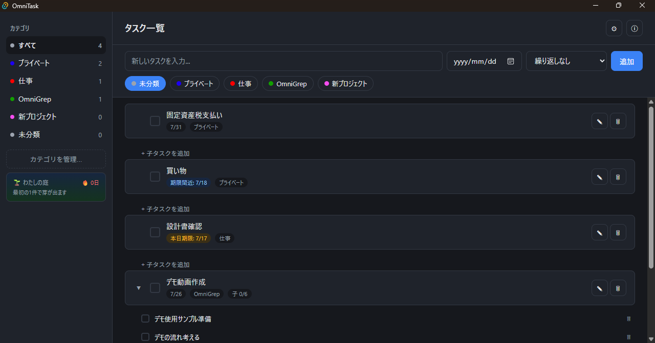Screen dimensions: 655x343
Task: Choose the 仕事 category chip
Action: pos(241,84)
